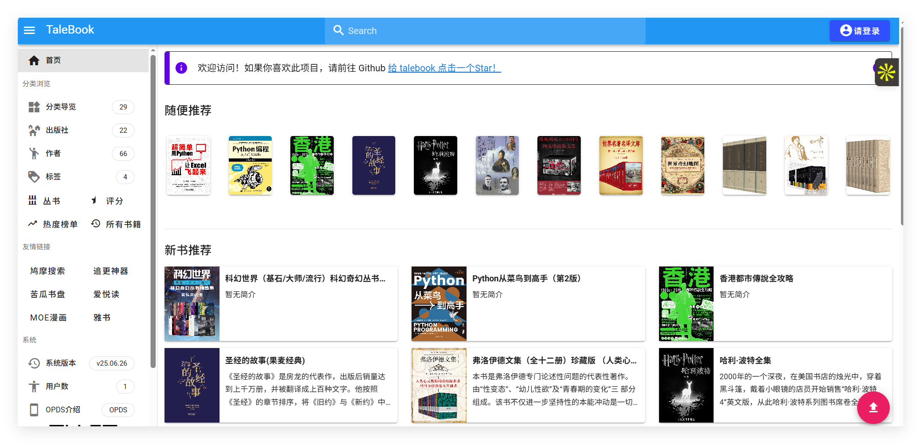Visit the 鸠摩搜索 friend link

click(48, 271)
